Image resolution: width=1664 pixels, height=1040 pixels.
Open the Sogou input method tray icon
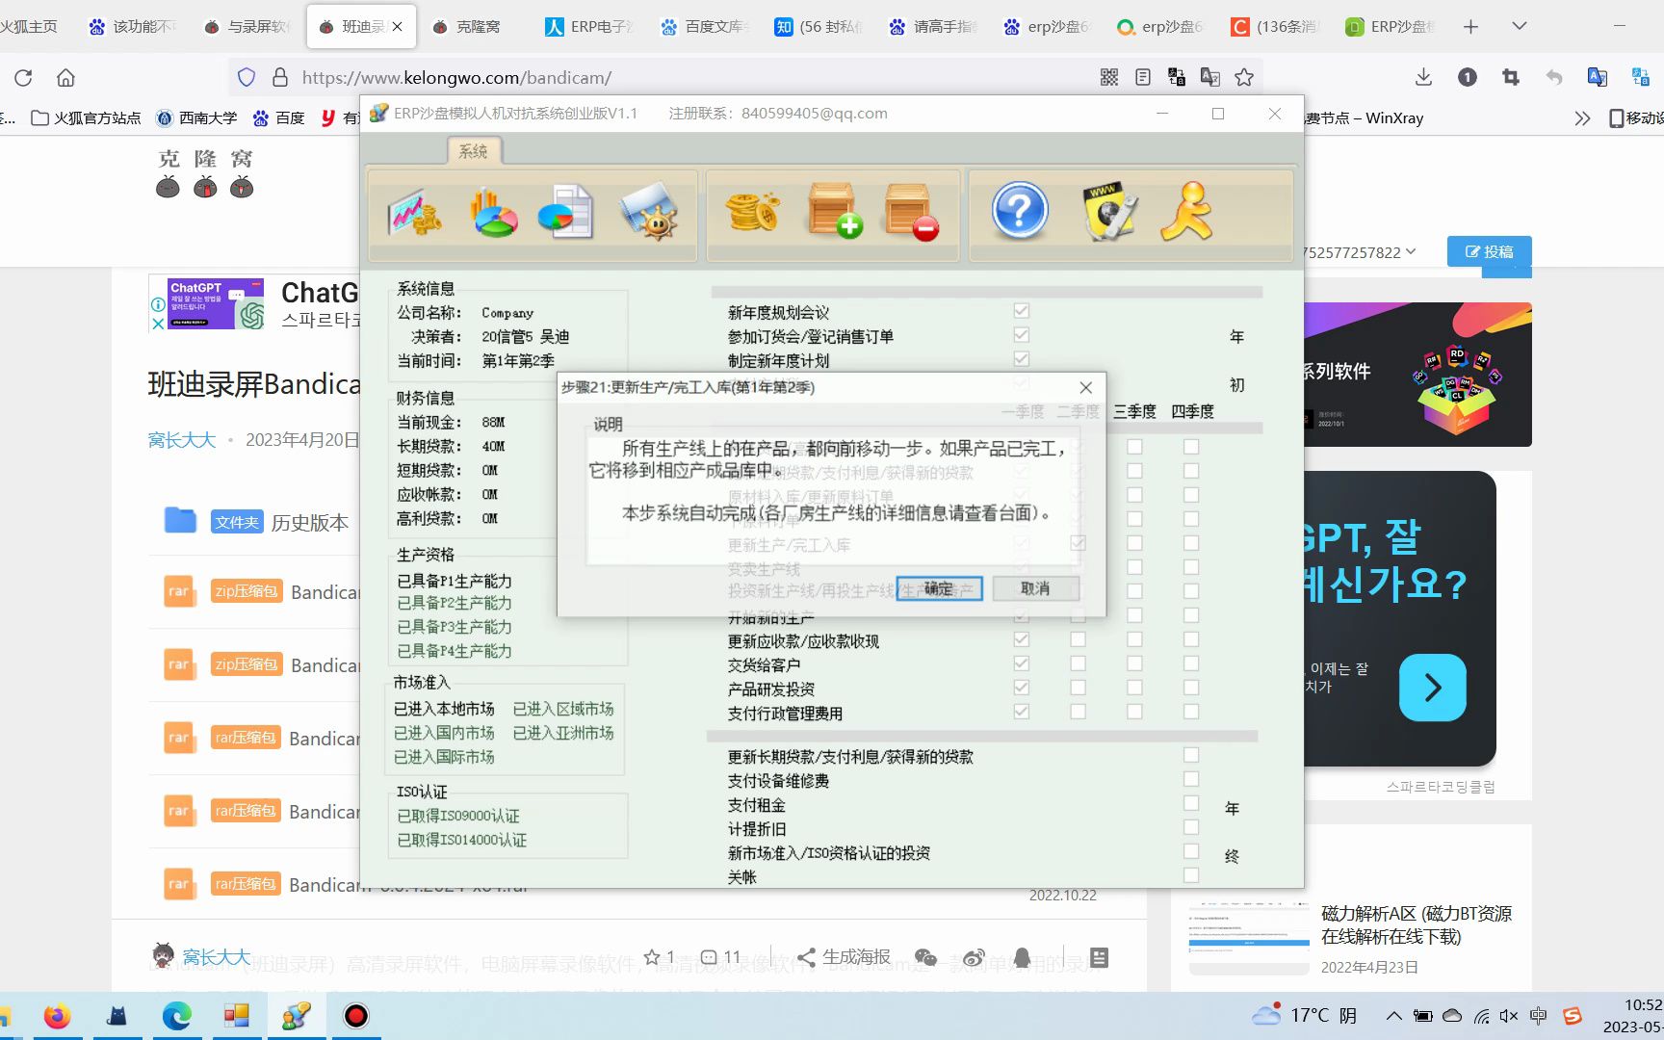click(x=1573, y=1016)
